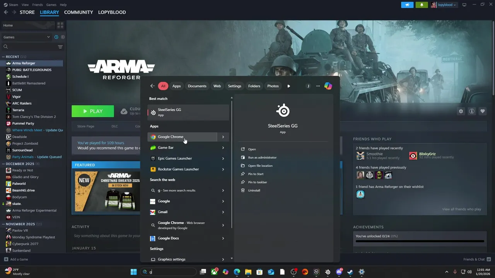Toggle favorite heart icon for Arma Reforger
Screen dimensions: 495x278
click(483, 111)
